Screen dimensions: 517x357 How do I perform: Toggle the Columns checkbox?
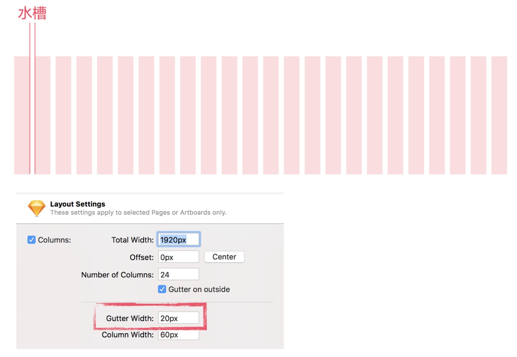tap(32, 240)
